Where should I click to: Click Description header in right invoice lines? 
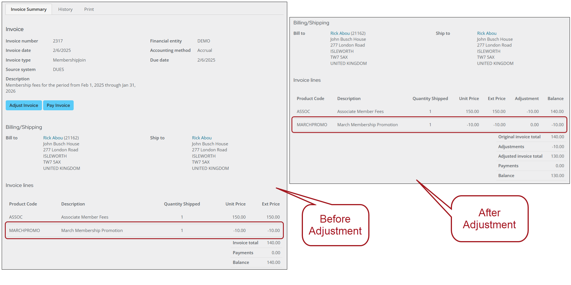point(349,98)
